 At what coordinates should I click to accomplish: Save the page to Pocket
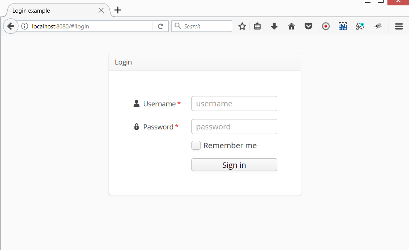(308, 26)
